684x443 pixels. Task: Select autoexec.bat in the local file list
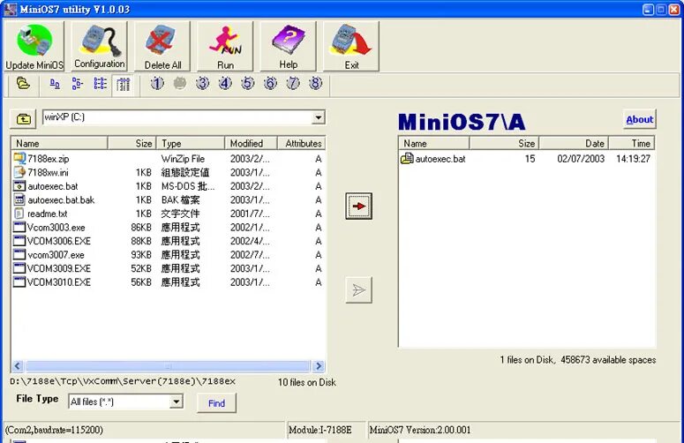tap(53, 186)
